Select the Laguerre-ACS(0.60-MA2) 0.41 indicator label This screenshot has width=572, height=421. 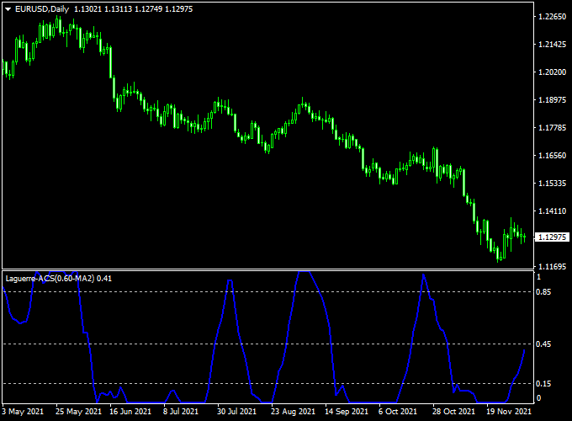tap(58, 279)
